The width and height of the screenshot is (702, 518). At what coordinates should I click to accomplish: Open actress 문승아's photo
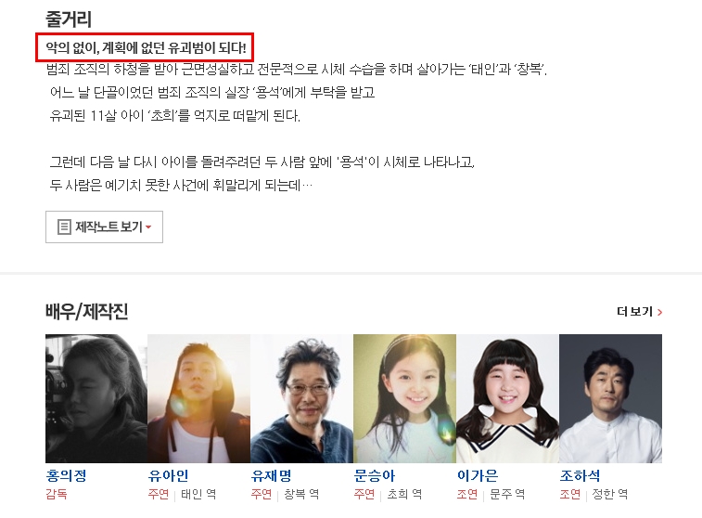404,398
